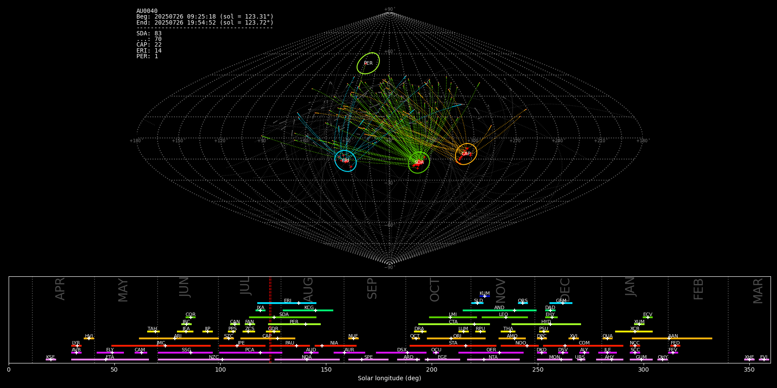Image resolution: width=777 pixels, height=388 pixels.
Task: Click the STA shower bar in timeline
Action: (x=453, y=346)
